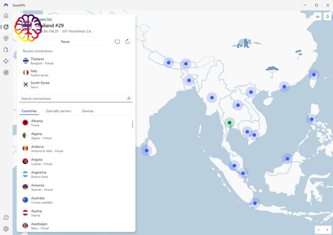Select Taiwan server map marker
Screen dimensions: 333x235
(314, 75)
